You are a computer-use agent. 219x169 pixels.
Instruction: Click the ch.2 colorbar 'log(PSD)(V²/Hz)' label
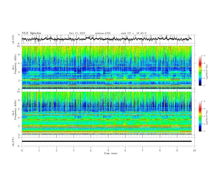207,117
